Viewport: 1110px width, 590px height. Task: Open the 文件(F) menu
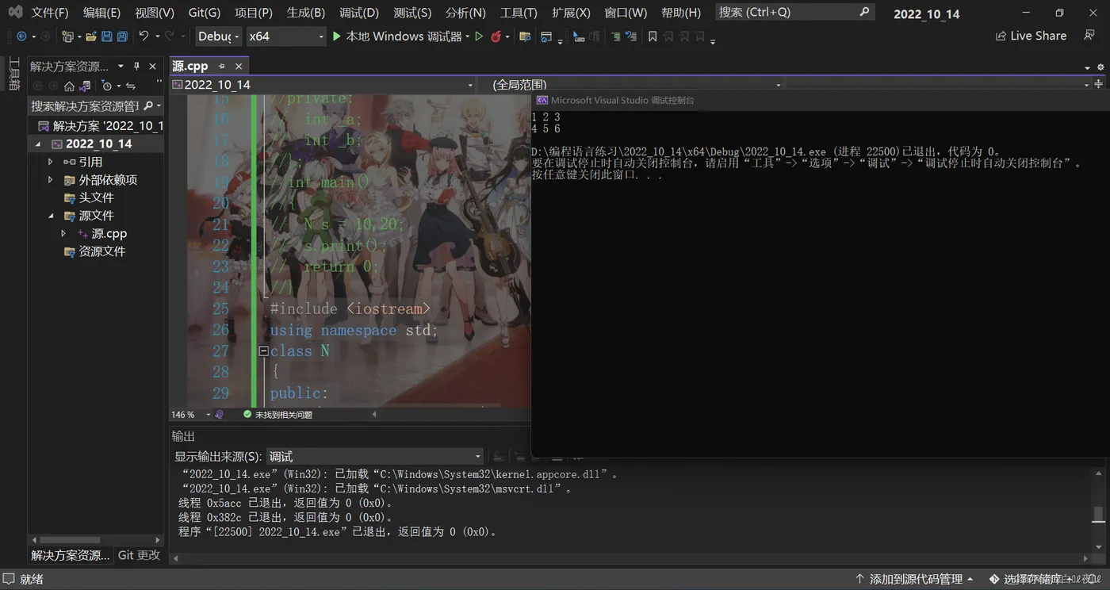click(50, 13)
